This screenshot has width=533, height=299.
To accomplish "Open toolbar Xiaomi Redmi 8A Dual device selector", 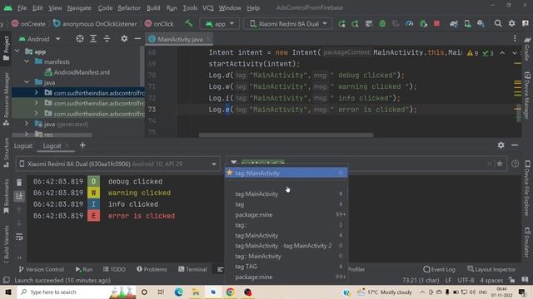I will [x=288, y=24].
